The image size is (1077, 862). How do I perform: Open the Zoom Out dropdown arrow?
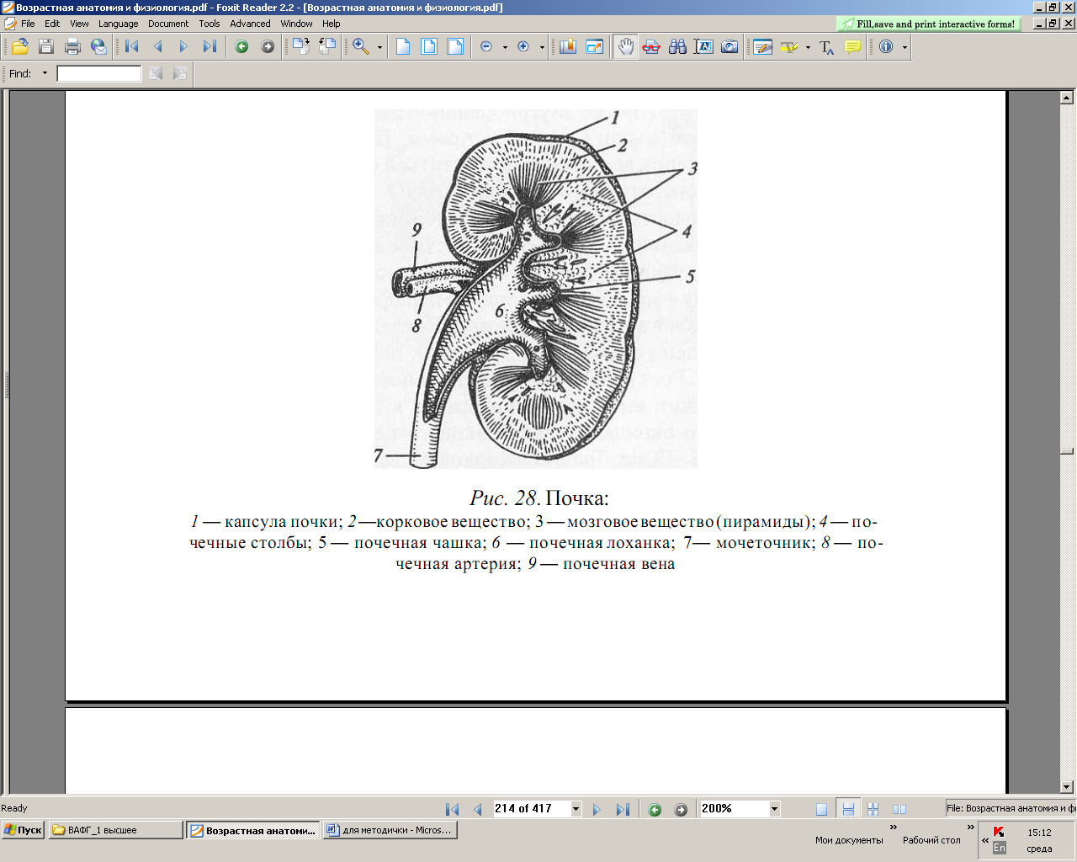point(505,47)
